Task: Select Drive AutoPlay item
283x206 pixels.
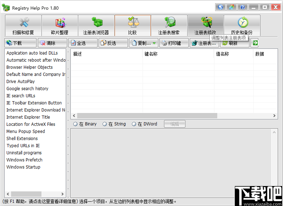Action: (35, 81)
